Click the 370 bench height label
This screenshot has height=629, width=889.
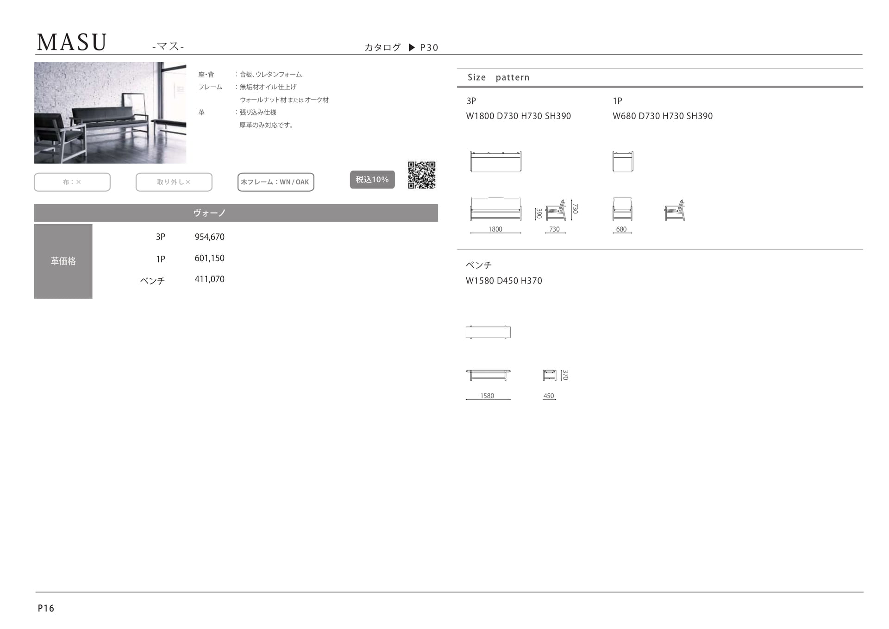(565, 375)
